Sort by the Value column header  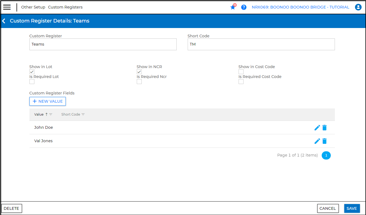39,115
